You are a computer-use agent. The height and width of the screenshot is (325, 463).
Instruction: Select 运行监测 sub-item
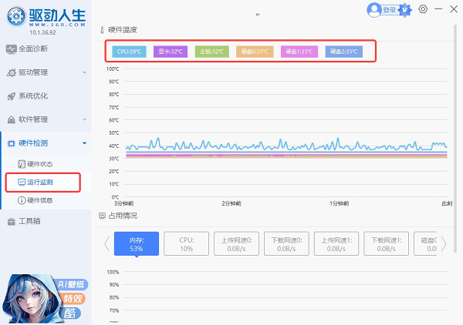pyautogui.click(x=39, y=183)
